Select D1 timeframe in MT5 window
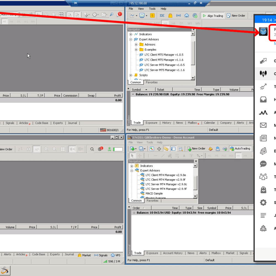Screen dimensions: 276x276 click(182, 23)
